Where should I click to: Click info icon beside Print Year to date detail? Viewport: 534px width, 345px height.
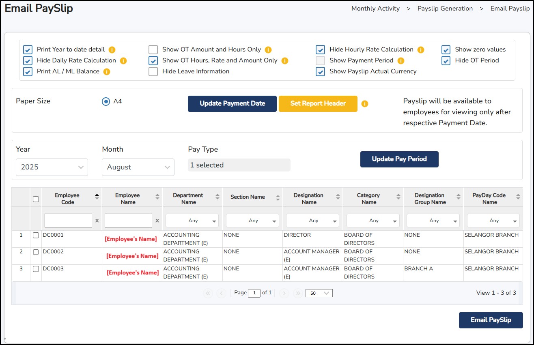(112, 50)
